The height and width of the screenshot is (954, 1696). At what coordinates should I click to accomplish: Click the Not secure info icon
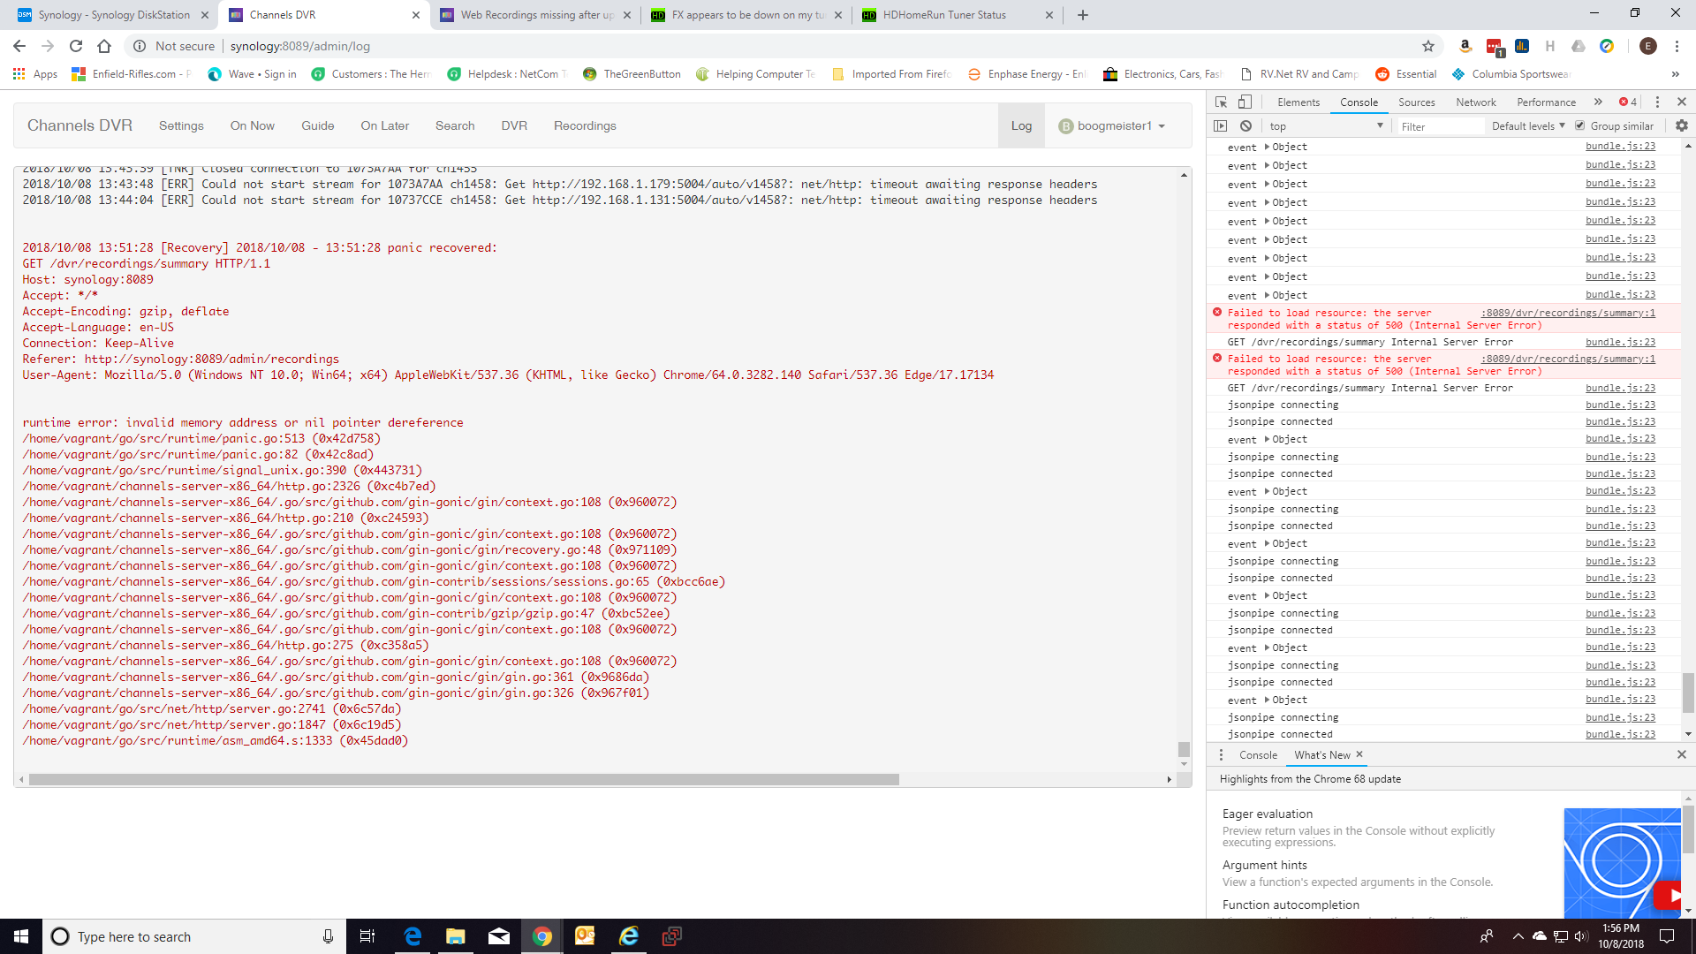[140, 46]
